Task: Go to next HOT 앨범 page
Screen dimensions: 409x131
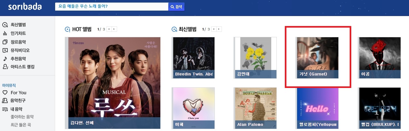Action: coord(115,29)
